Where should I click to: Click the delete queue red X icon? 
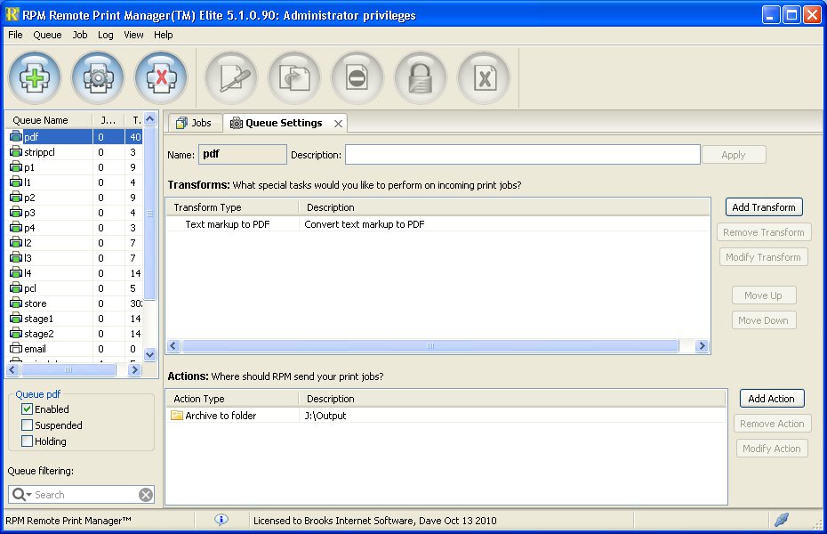point(161,78)
